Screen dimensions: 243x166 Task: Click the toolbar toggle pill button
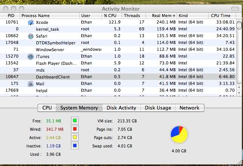(x=235, y=9)
